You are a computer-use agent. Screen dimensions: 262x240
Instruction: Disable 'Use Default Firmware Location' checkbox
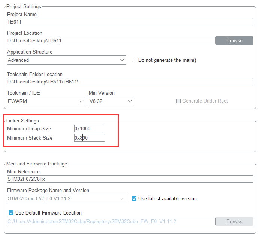click(11, 213)
